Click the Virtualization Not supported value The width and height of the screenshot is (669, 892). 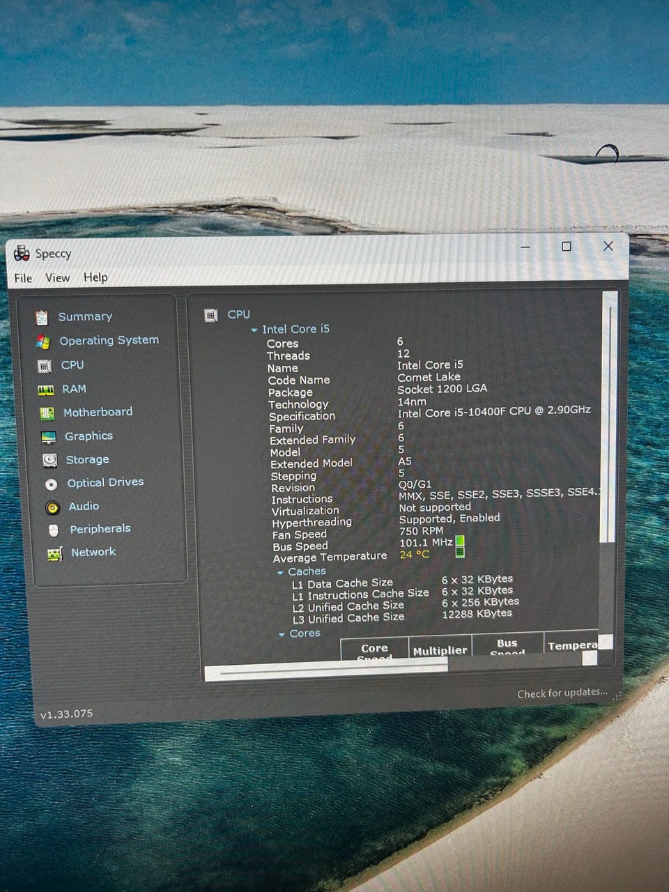click(x=435, y=507)
